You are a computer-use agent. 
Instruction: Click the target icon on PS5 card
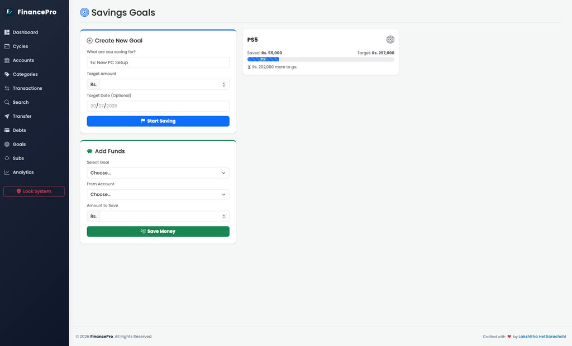(390, 40)
